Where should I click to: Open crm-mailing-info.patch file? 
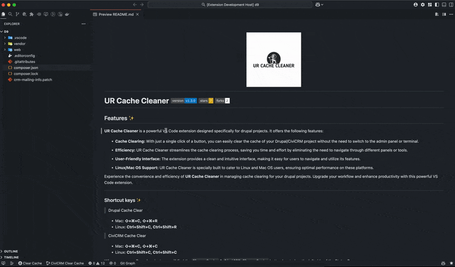pyautogui.click(x=33, y=80)
